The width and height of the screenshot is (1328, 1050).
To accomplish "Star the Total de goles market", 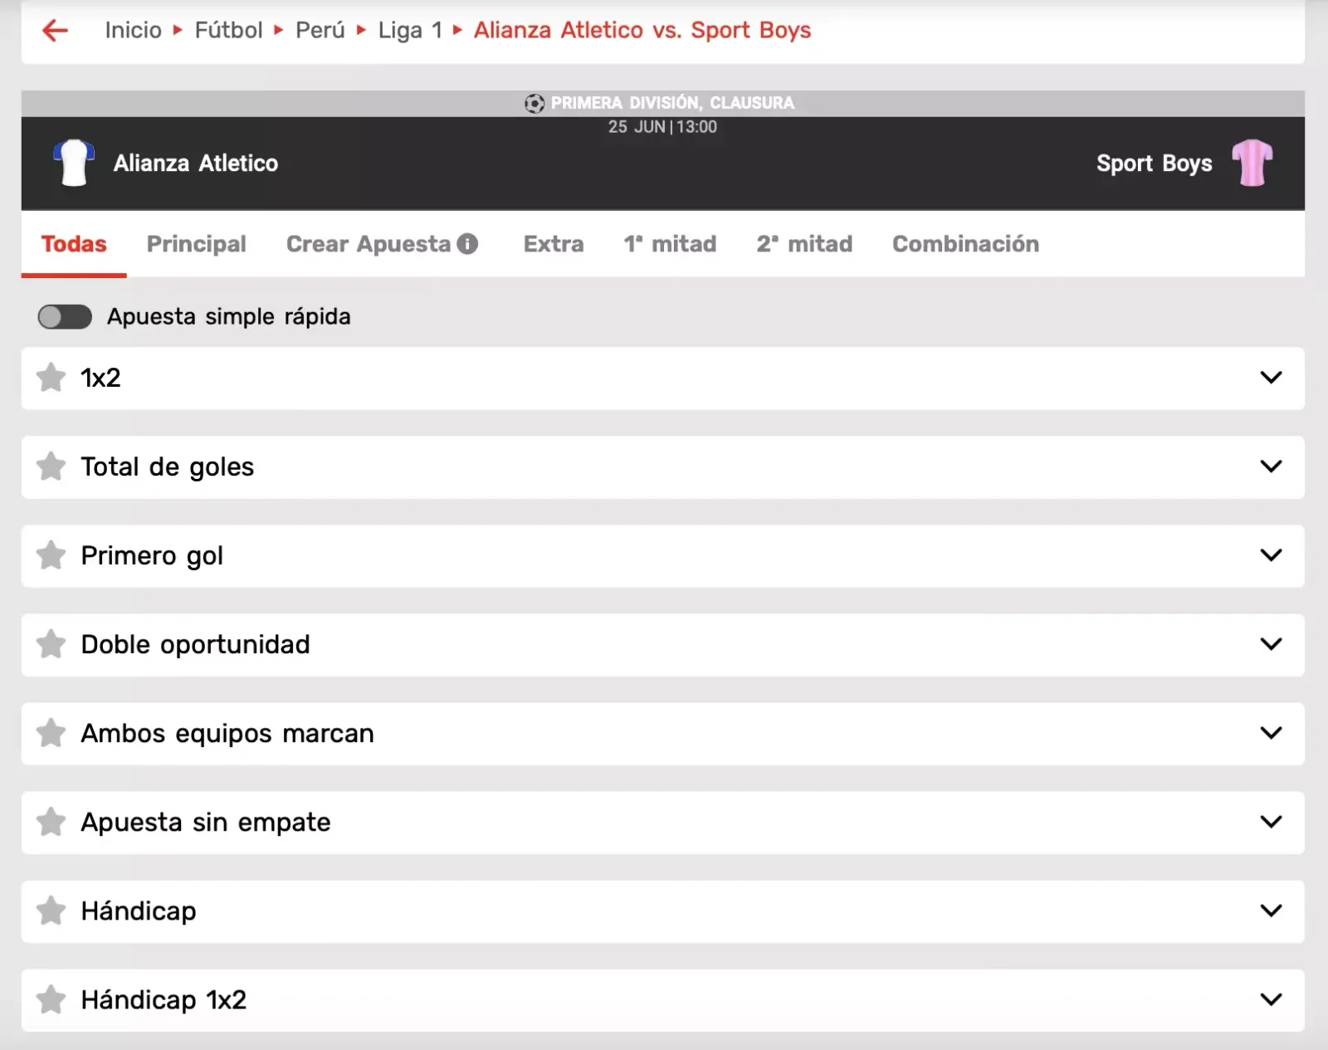I will (51, 466).
